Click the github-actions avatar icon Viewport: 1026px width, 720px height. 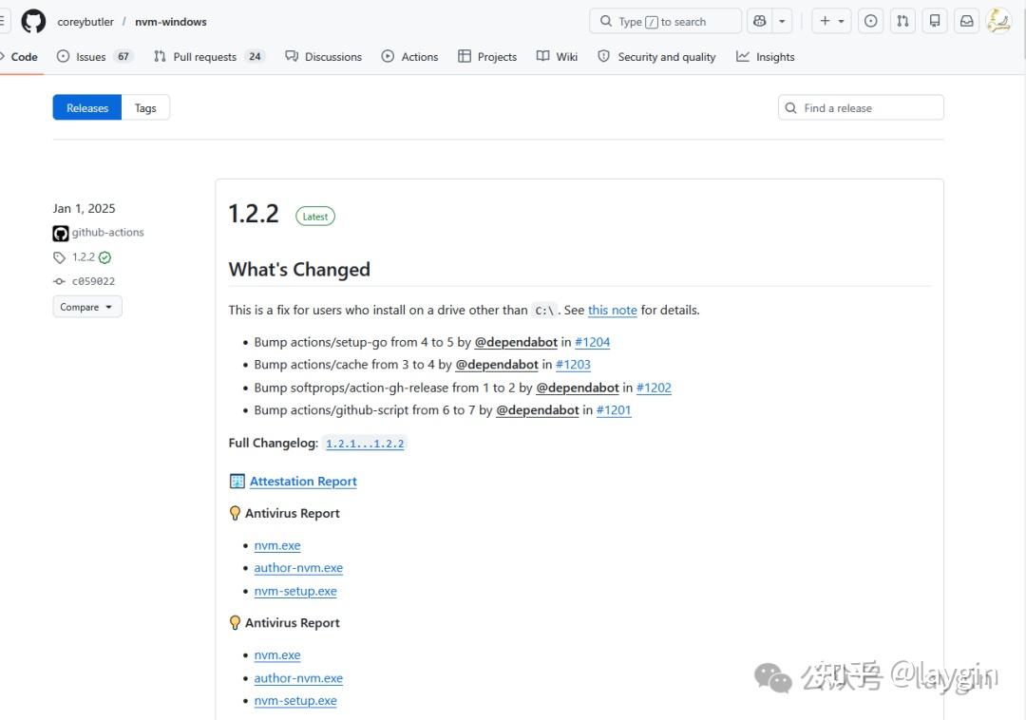[x=60, y=234]
